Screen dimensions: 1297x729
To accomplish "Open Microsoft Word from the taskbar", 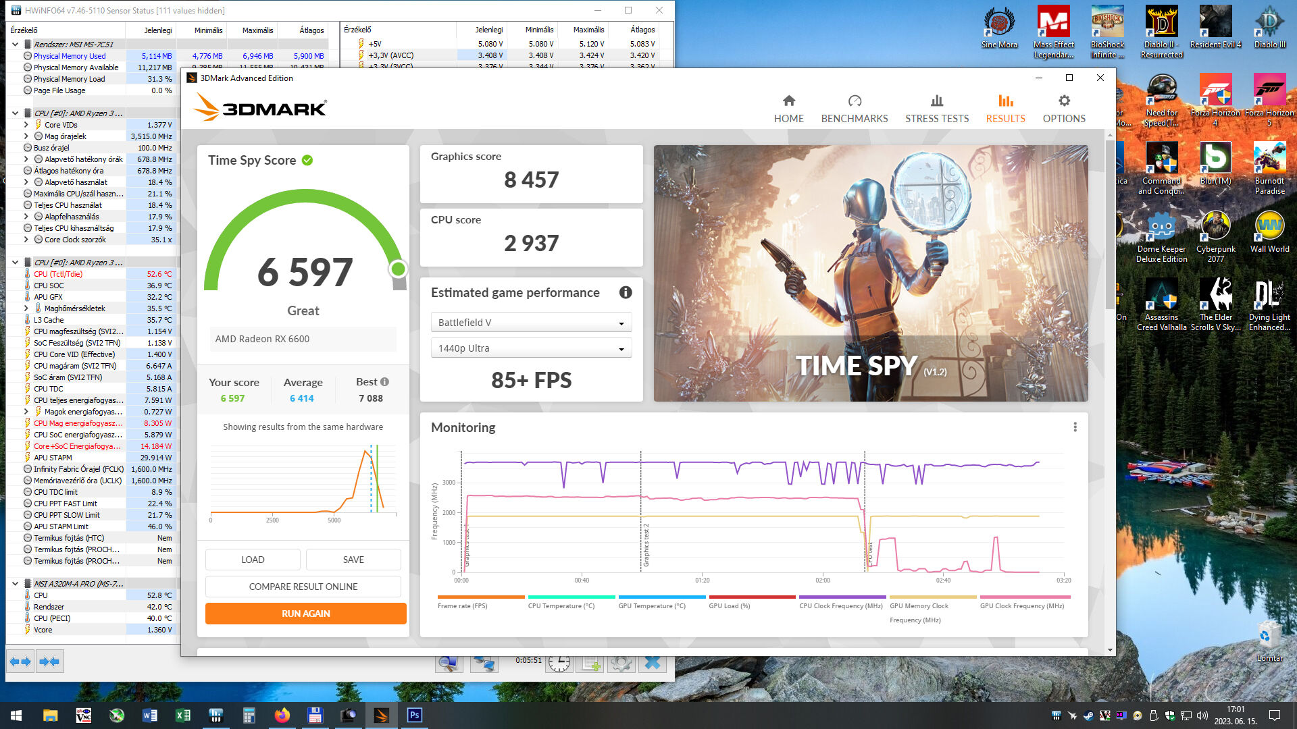I will click(150, 715).
